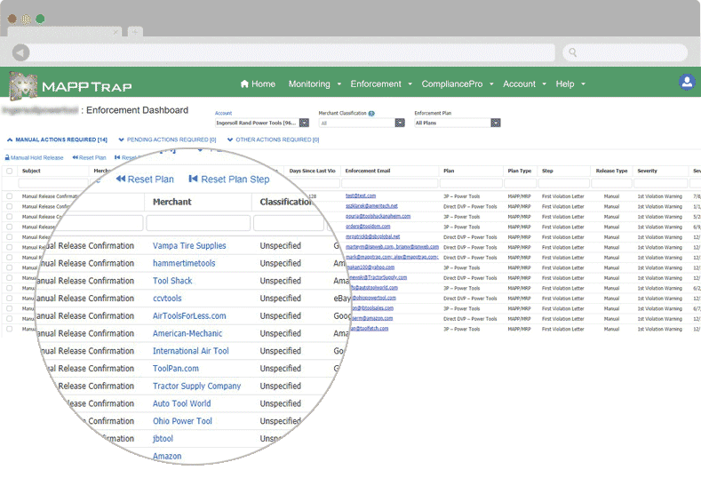Check the second table row checkbox
This screenshot has height=502, width=701.
coord(10,206)
